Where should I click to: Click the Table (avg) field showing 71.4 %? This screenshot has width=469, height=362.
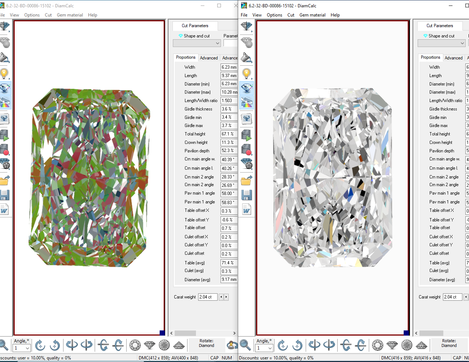tap(229, 263)
